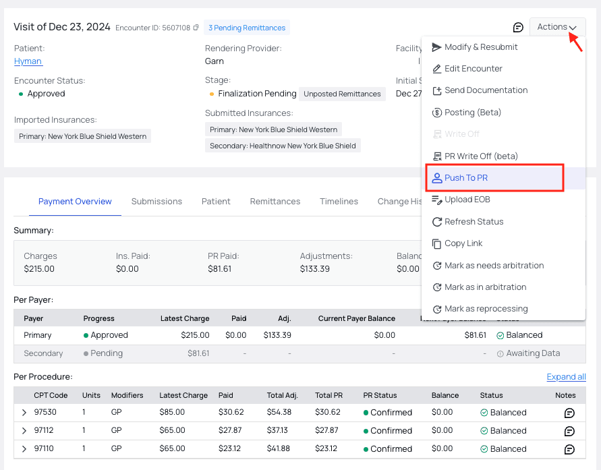Image resolution: width=601 pixels, height=470 pixels.
Task: Open the Actions dropdown
Action: coord(557,27)
